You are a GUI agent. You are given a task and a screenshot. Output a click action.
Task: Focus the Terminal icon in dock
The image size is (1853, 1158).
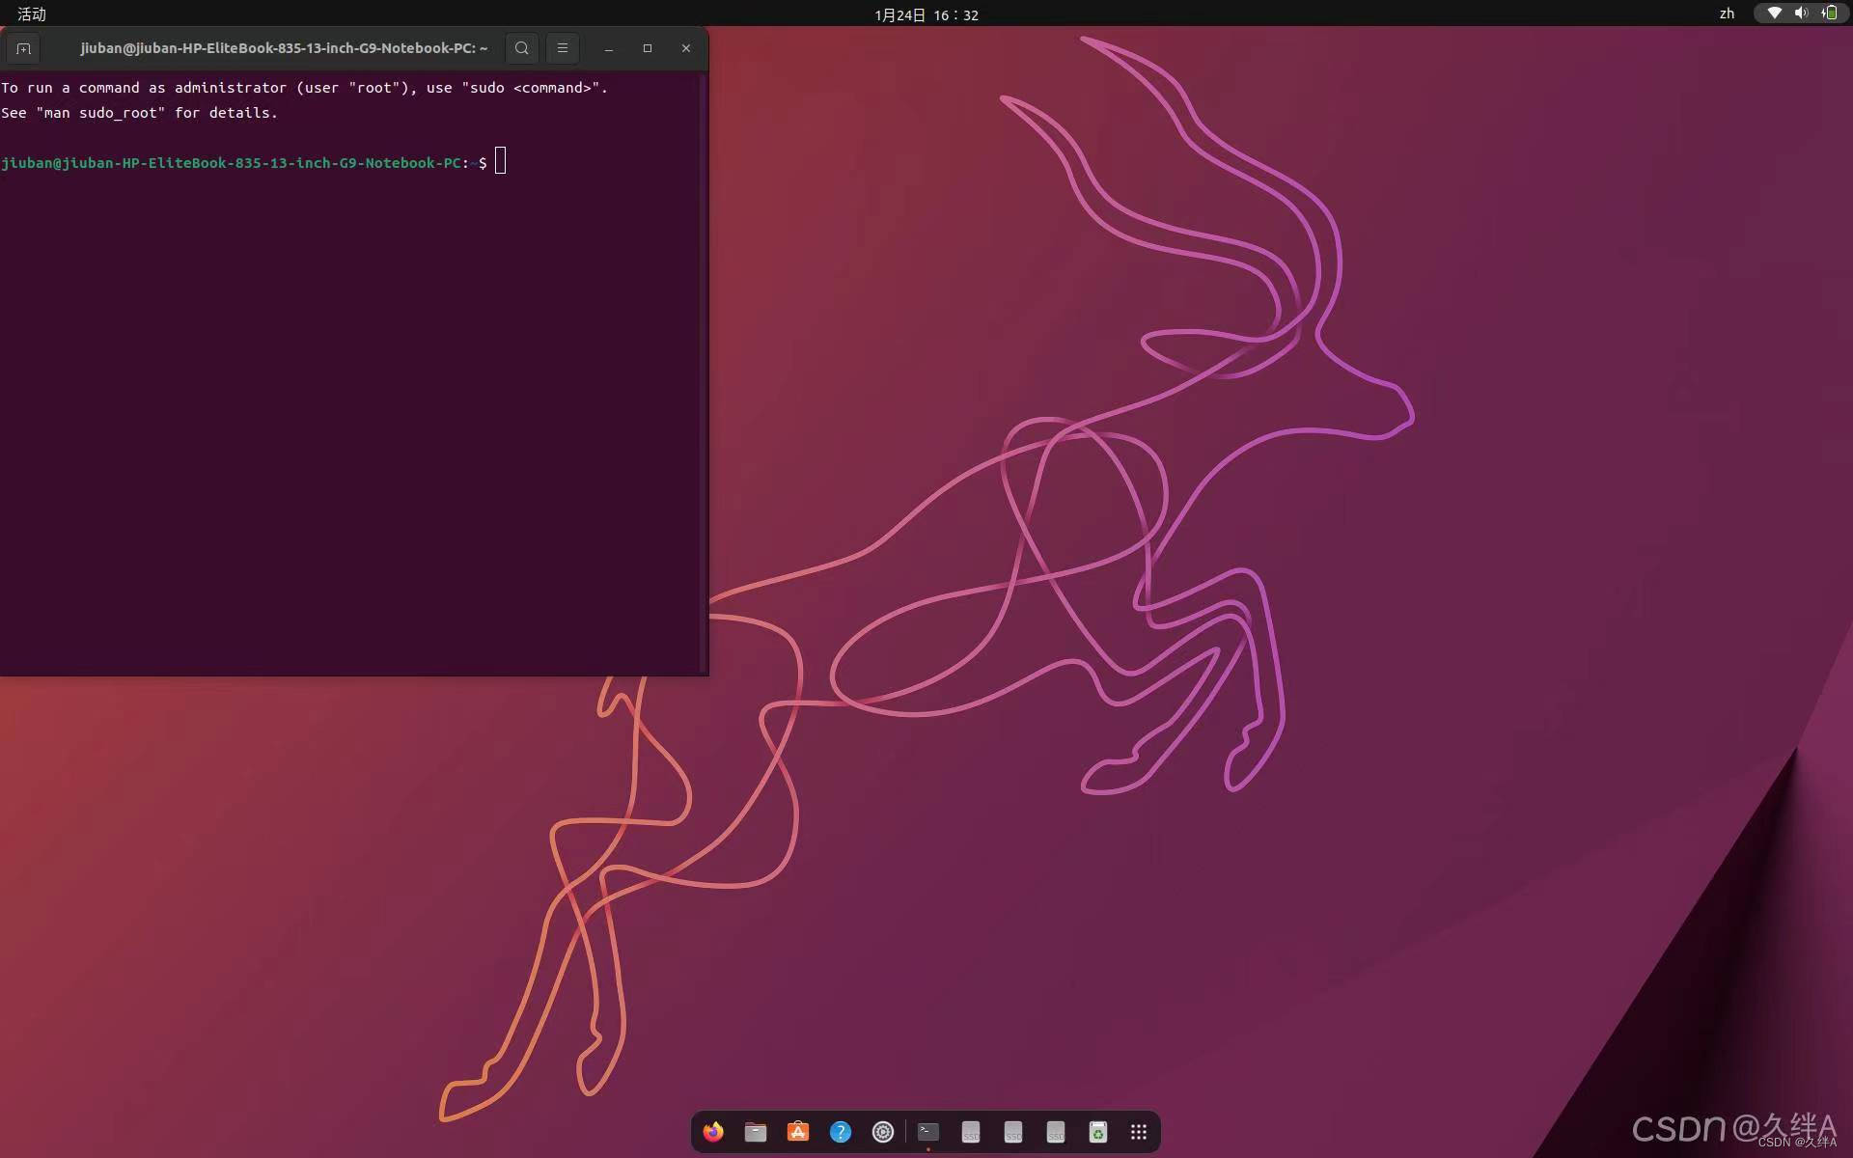pyautogui.click(x=928, y=1132)
